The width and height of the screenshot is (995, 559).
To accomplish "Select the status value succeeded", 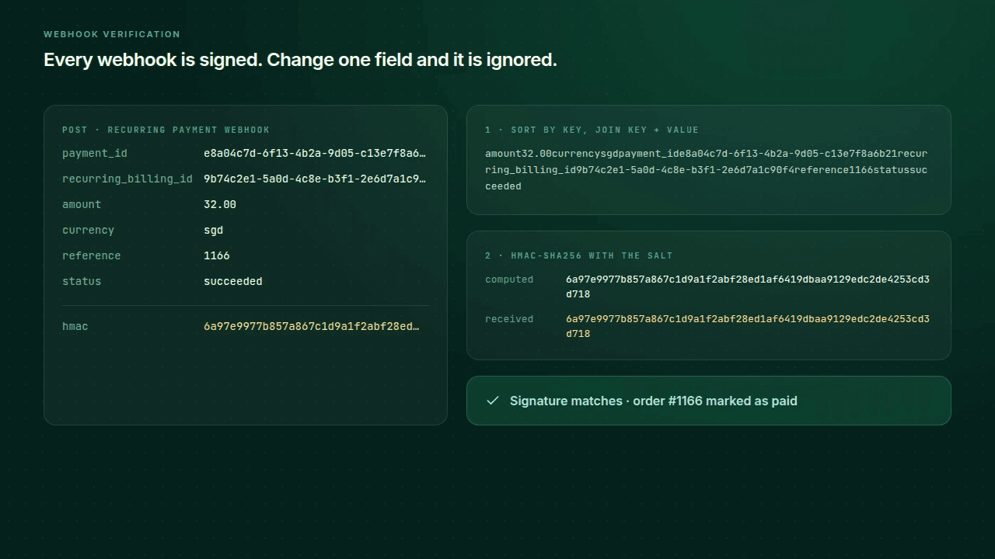I will (233, 282).
